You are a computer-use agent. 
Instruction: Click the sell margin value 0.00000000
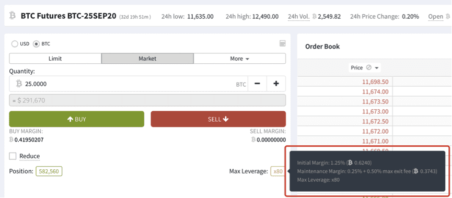271,140
